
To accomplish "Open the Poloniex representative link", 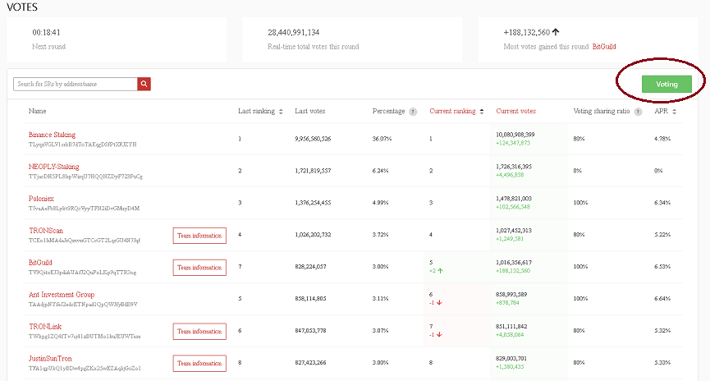I will [41, 199].
